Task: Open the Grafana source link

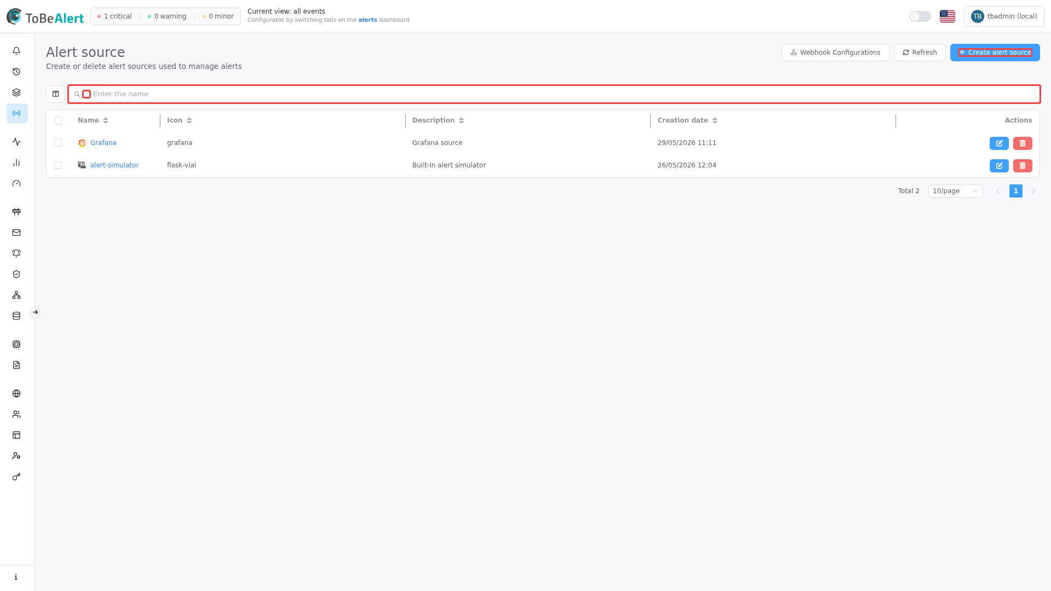Action: point(103,143)
